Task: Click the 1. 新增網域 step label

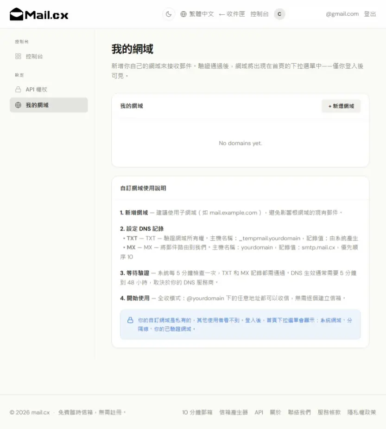Action: 134,213
